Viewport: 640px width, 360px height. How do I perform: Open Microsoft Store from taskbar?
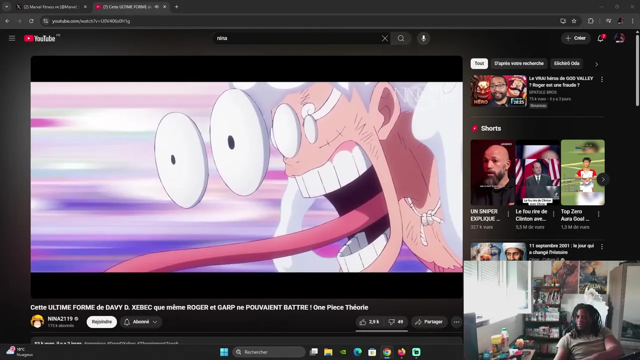(372, 352)
